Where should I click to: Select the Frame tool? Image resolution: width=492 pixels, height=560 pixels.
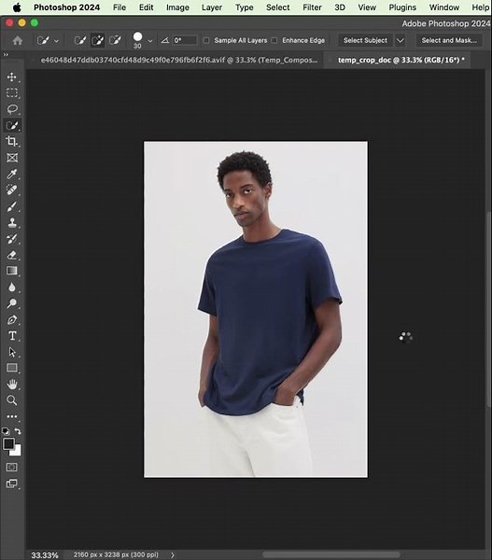12,158
